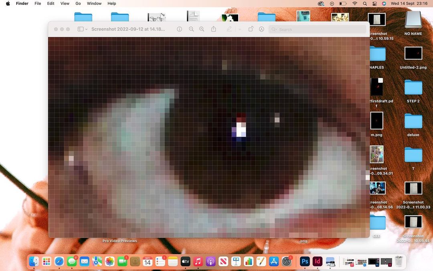Launch InDesign from the Dock
433x271 pixels.
[x=318, y=261]
